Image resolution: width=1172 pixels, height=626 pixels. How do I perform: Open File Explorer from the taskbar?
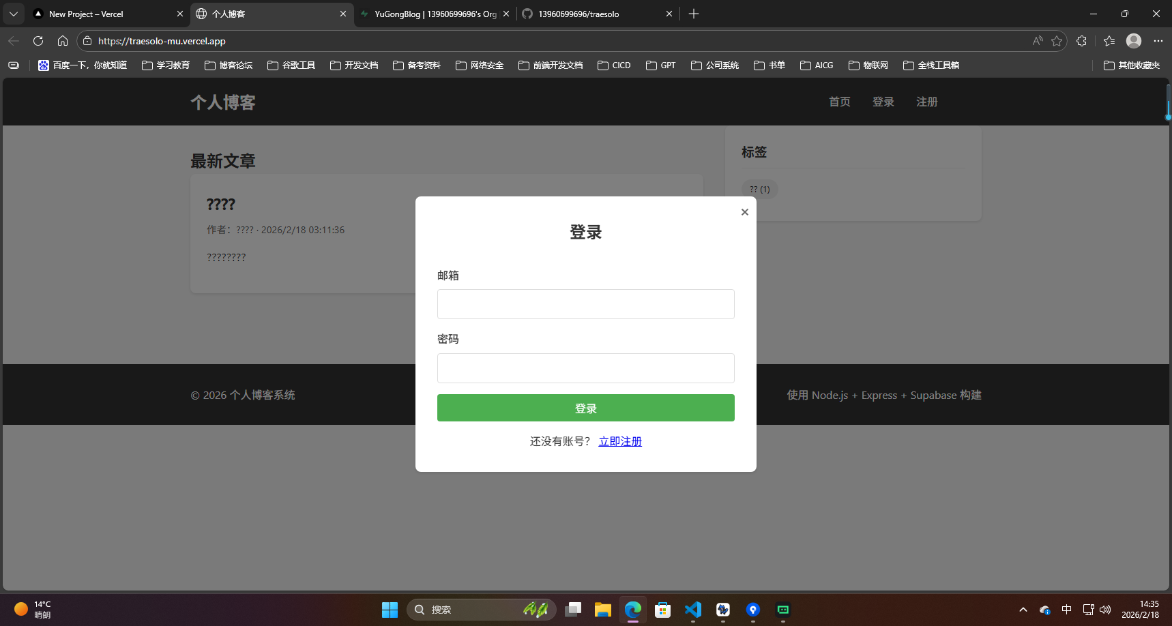click(602, 610)
